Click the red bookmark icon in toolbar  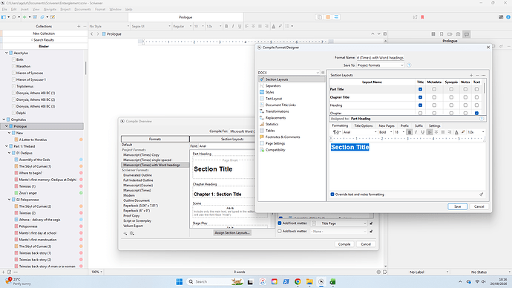coord(422,17)
